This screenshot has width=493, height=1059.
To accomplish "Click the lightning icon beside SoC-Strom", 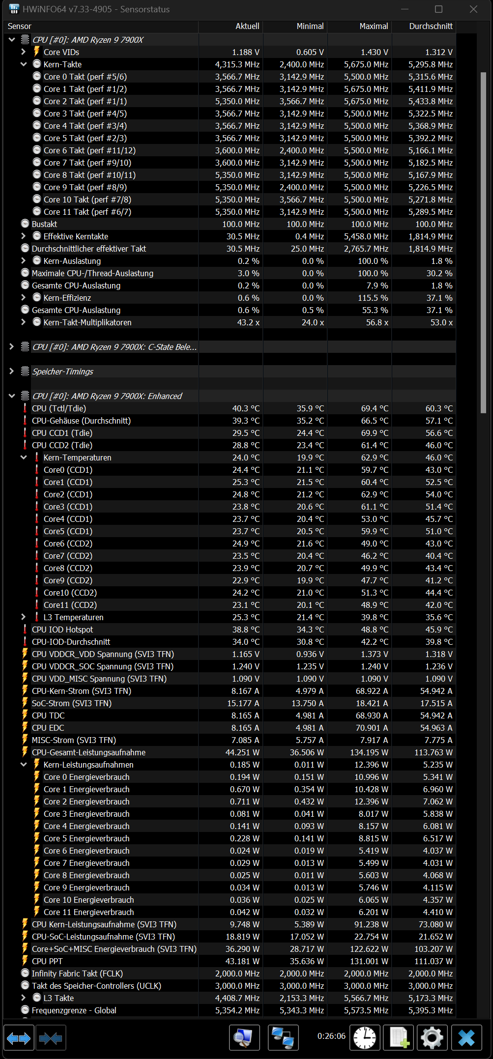I will (25, 703).
